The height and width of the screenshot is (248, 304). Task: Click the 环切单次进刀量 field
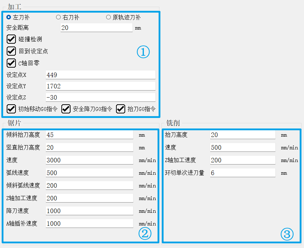[242, 173]
